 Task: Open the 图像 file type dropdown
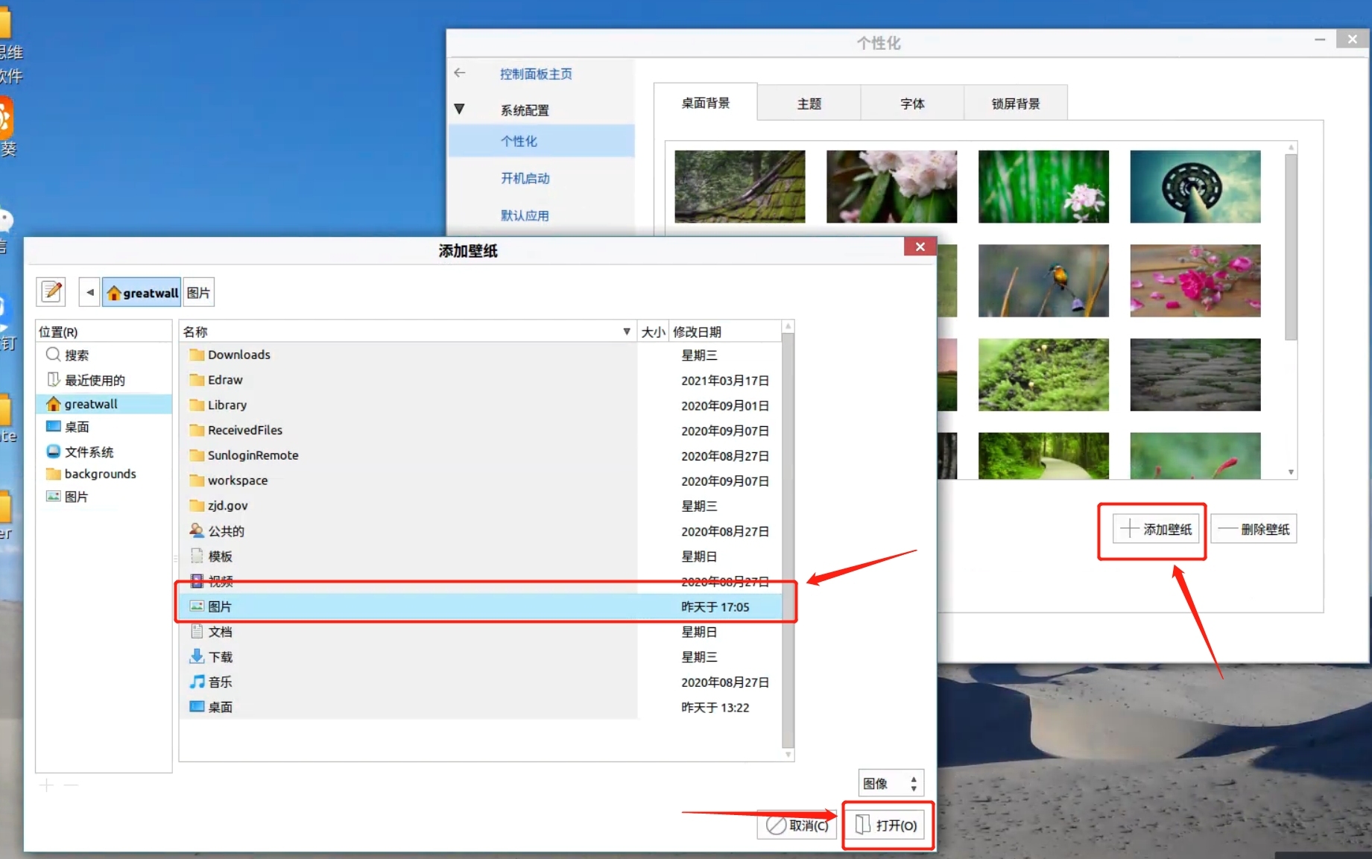(891, 783)
